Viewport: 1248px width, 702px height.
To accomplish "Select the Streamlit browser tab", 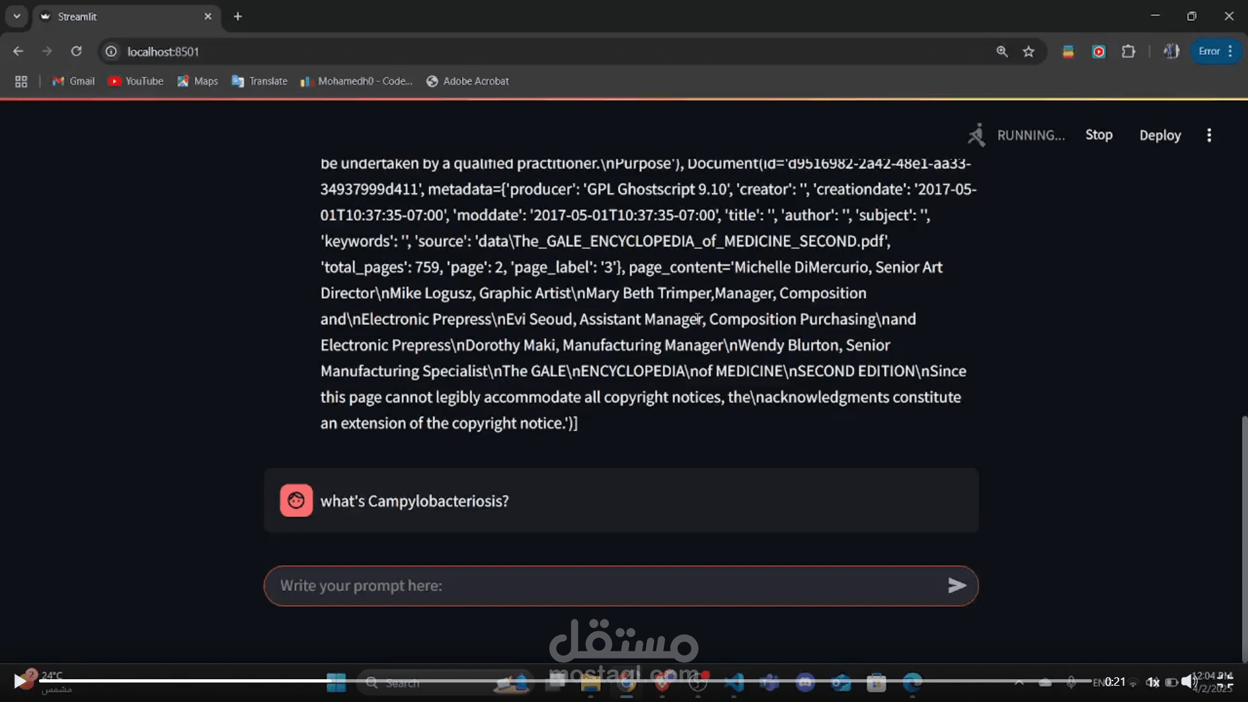I will click(x=127, y=16).
